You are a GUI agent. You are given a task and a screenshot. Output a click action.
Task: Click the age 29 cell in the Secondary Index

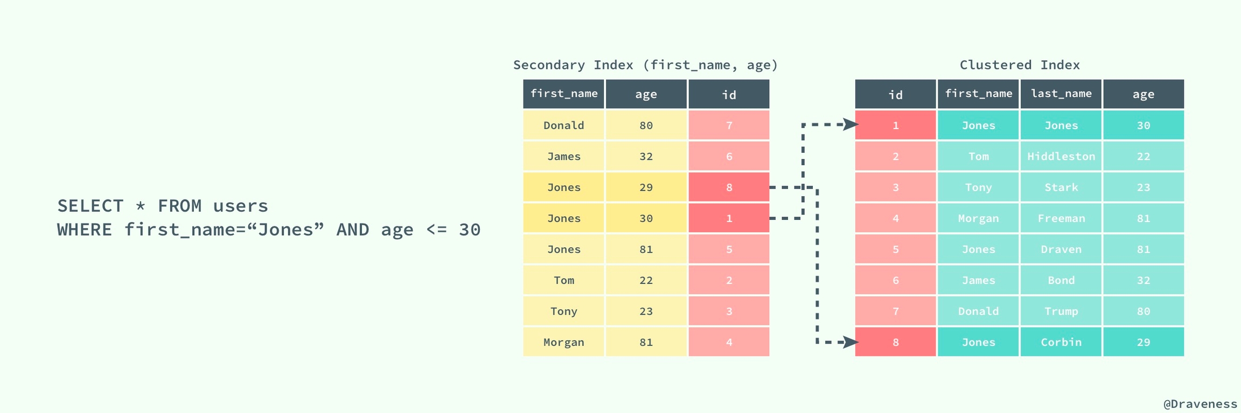point(646,187)
